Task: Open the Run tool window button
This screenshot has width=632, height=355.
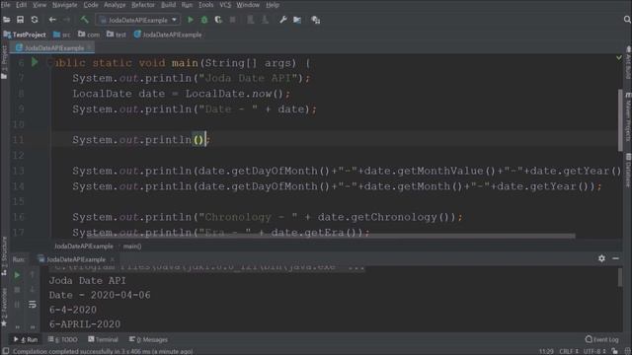Action: [x=26, y=339]
